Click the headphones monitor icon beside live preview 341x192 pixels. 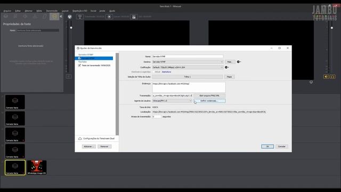point(332,77)
